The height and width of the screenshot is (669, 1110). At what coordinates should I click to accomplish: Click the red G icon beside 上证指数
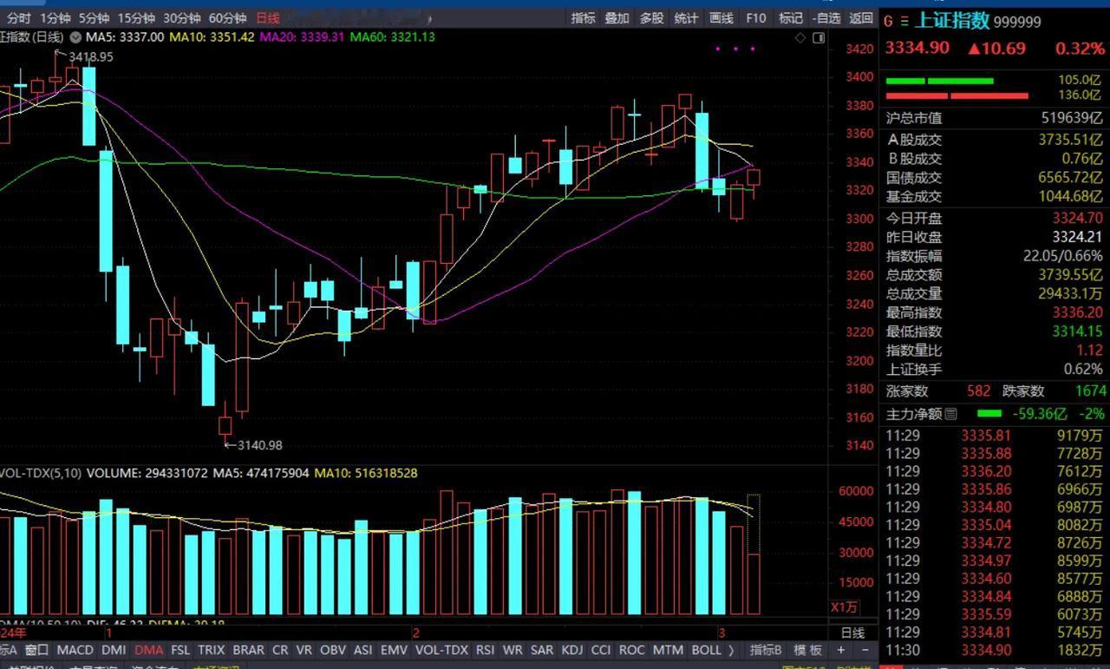click(x=888, y=21)
